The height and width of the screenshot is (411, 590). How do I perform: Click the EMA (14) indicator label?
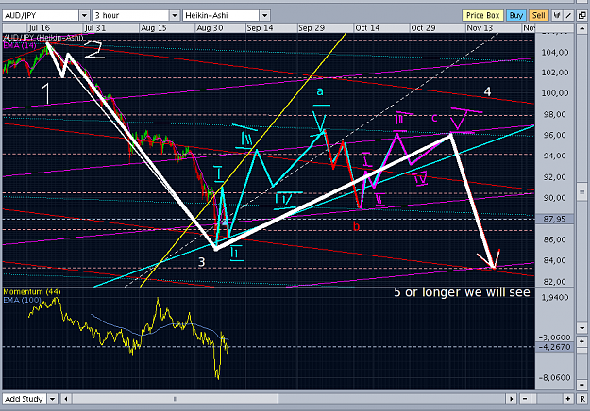coord(20,45)
